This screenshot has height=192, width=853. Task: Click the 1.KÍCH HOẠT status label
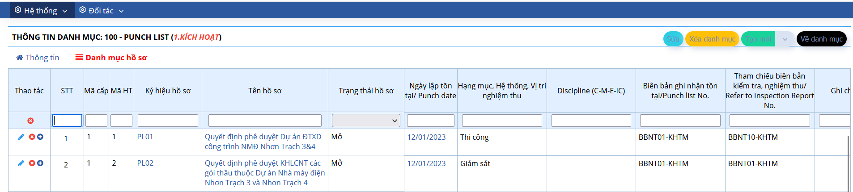(197, 37)
